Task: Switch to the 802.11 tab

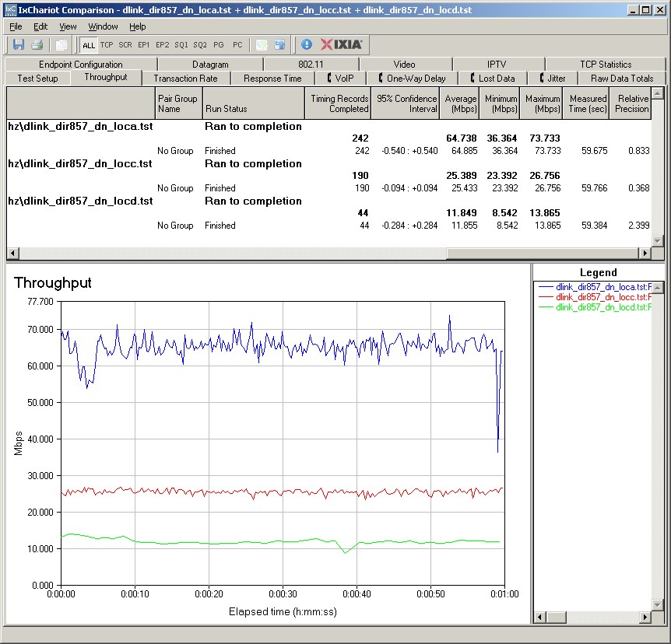Action: [x=311, y=64]
